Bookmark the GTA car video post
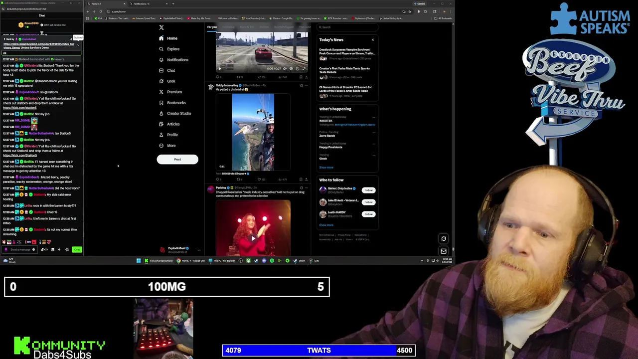This screenshot has width=638, height=359. pos(301,77)
